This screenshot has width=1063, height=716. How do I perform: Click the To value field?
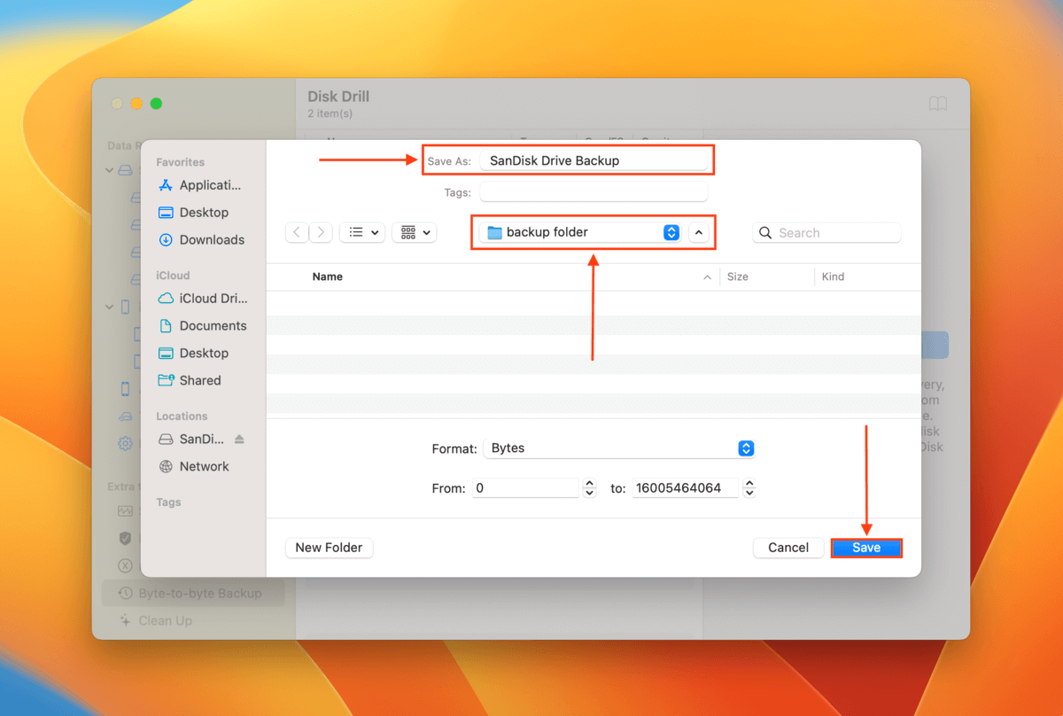click(x=685, y=488)
